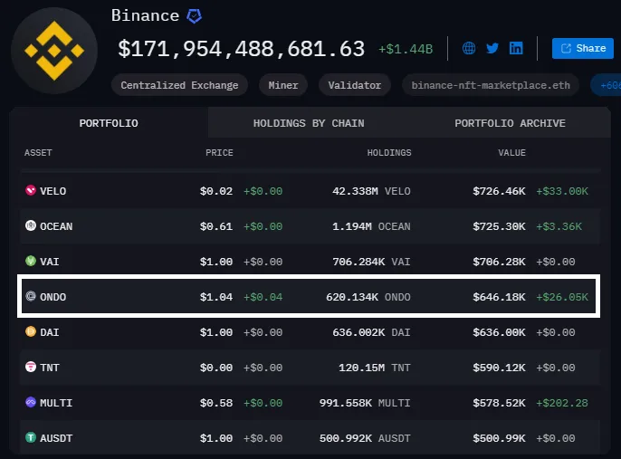Click the +$202.28 MULTI value change
621x459 pixels.
(x=562, y=403)
